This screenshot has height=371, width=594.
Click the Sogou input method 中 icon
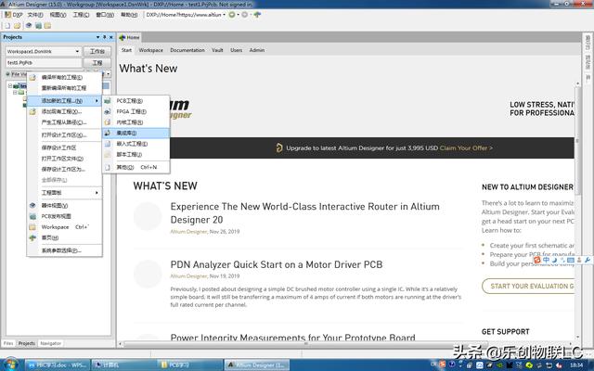[546, 260]
